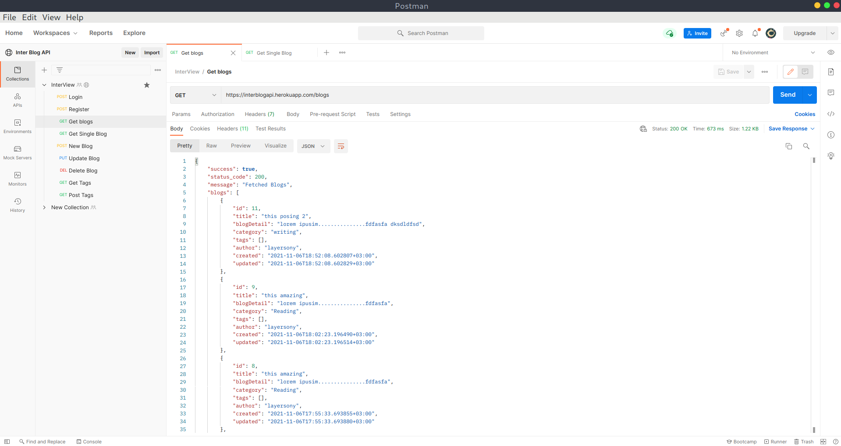Select Pretty response view
841x446 pixels.
(x=185, y=146)
